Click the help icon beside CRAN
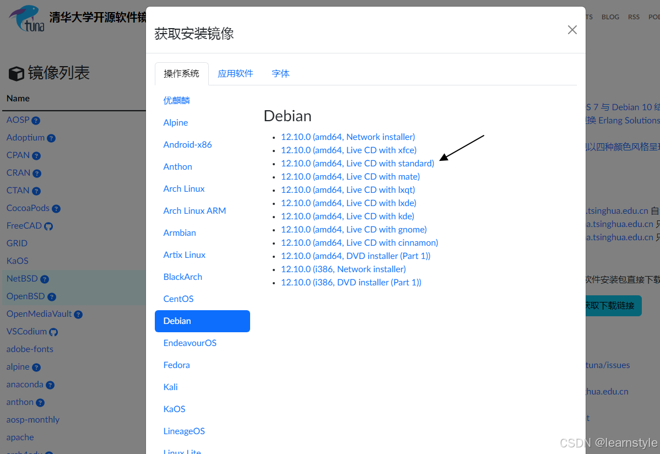 tap(36, 174)
